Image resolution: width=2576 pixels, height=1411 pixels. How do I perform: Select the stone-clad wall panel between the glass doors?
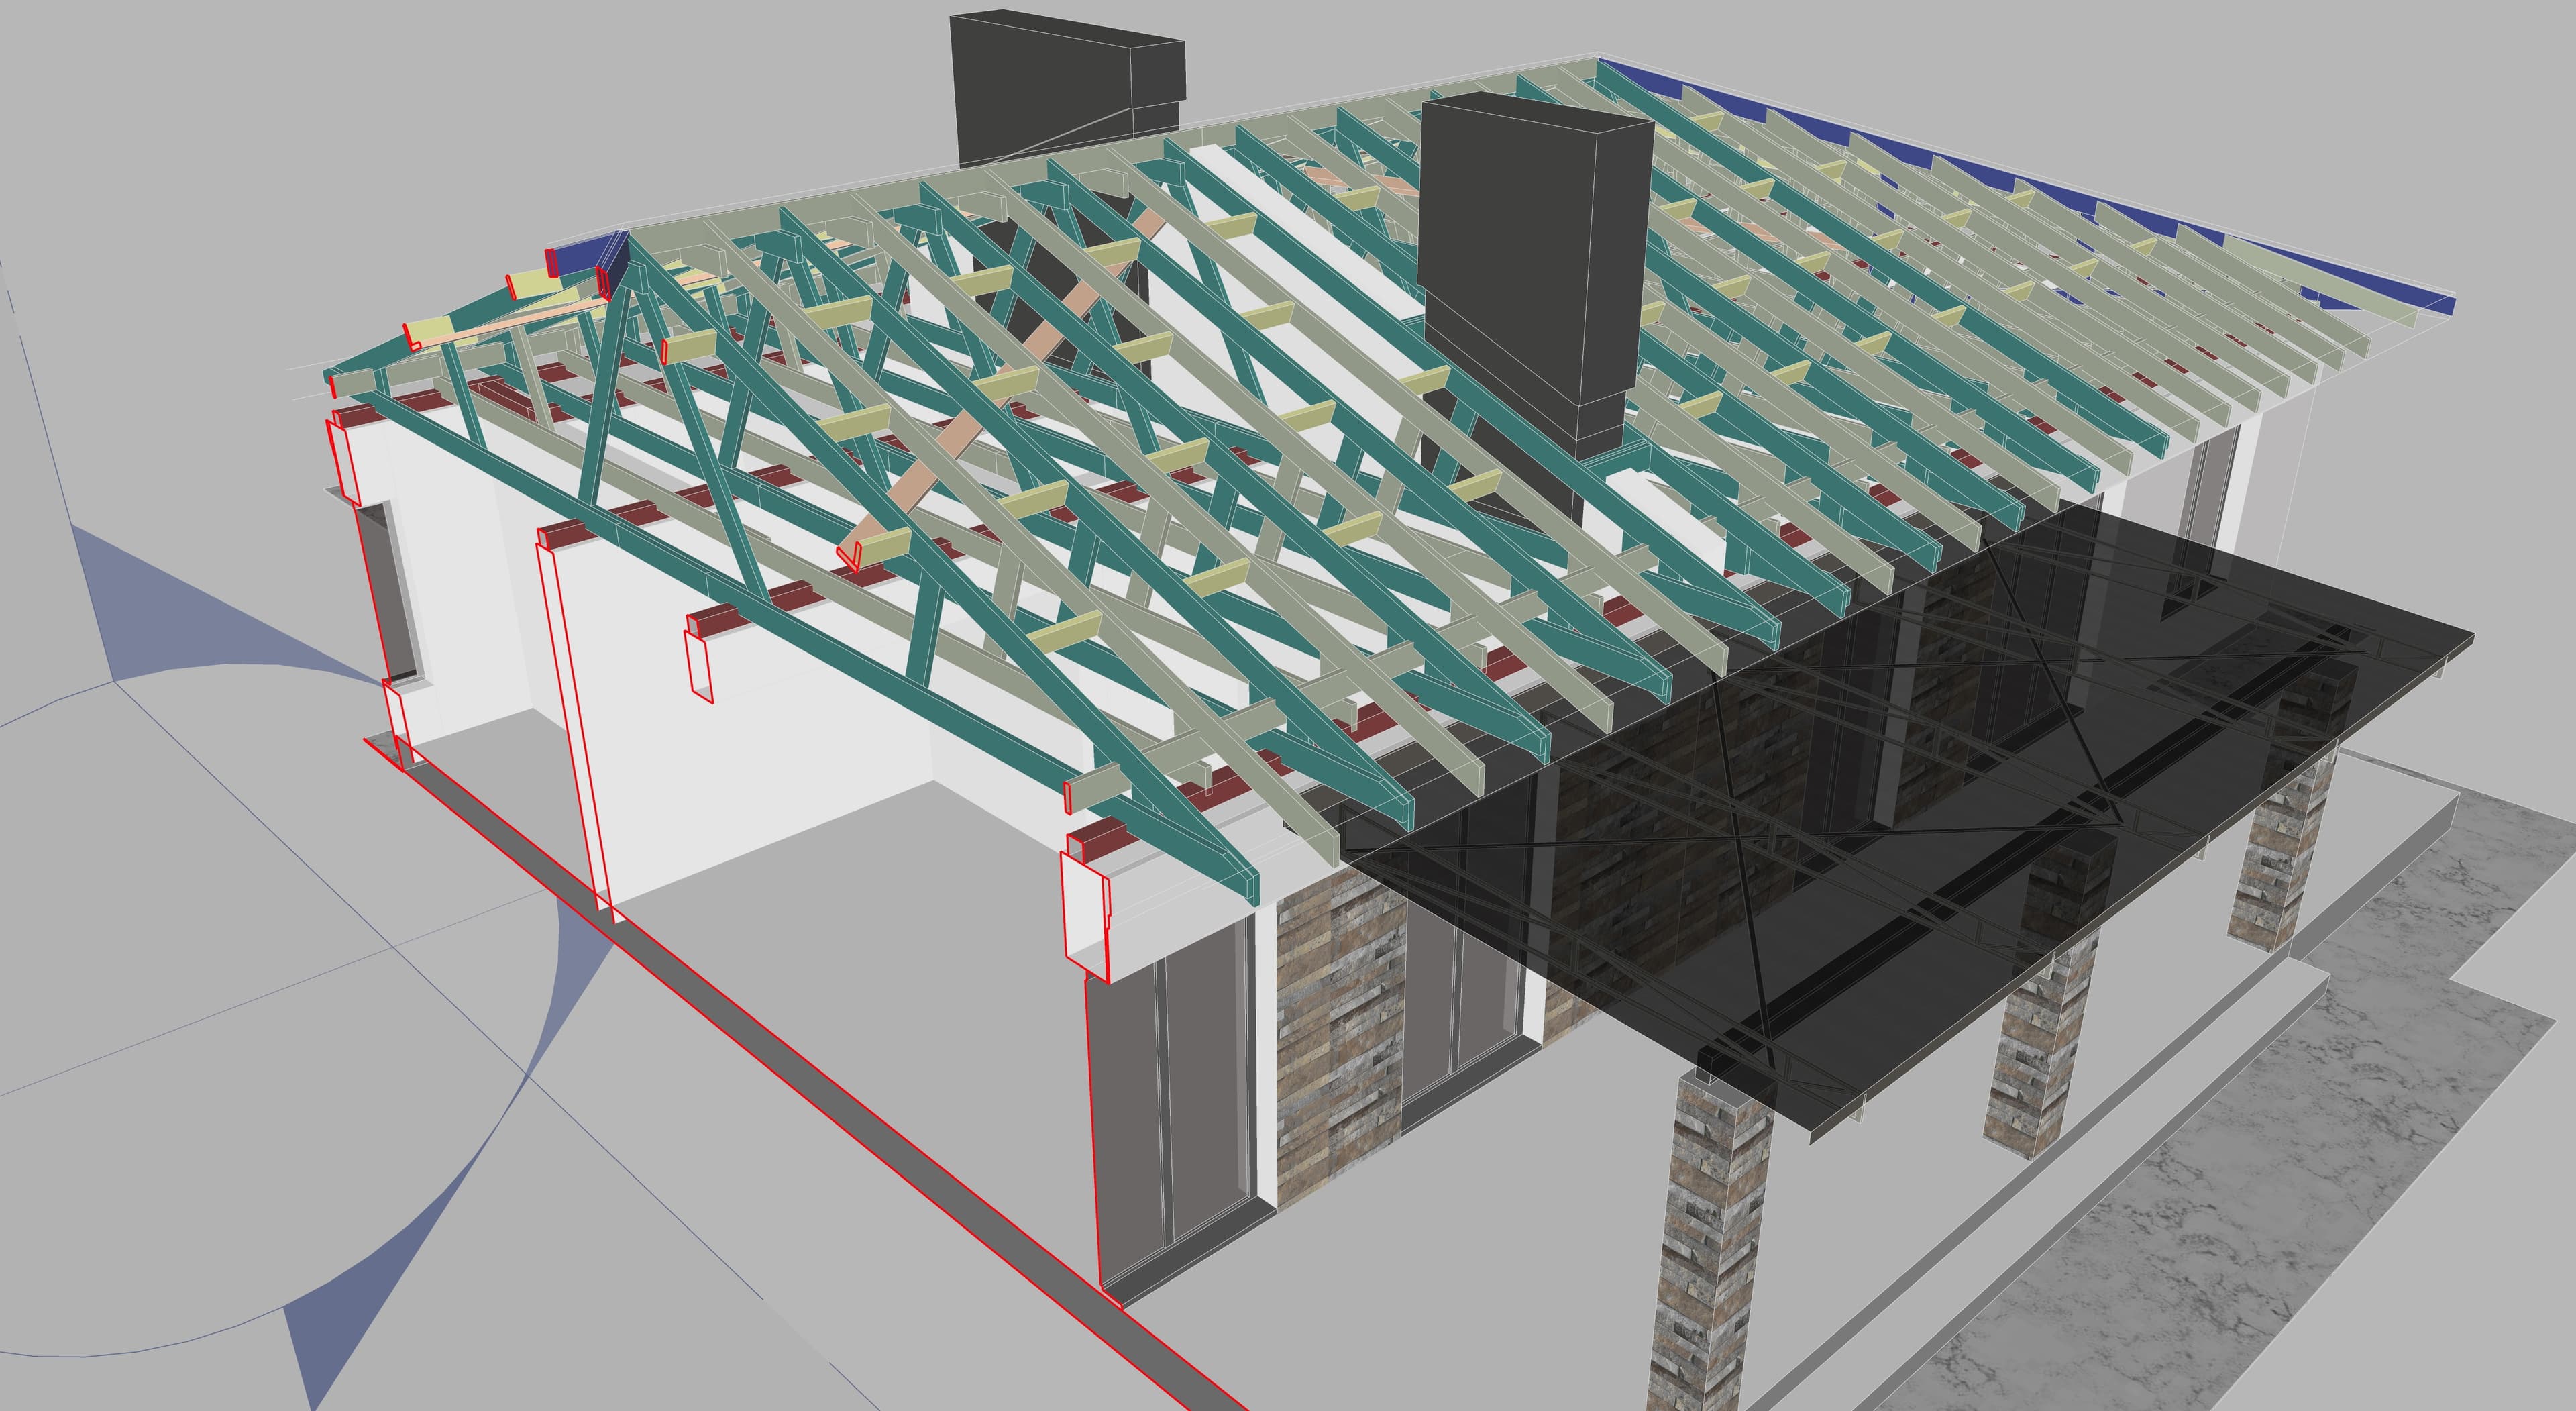(1340, 1040)
